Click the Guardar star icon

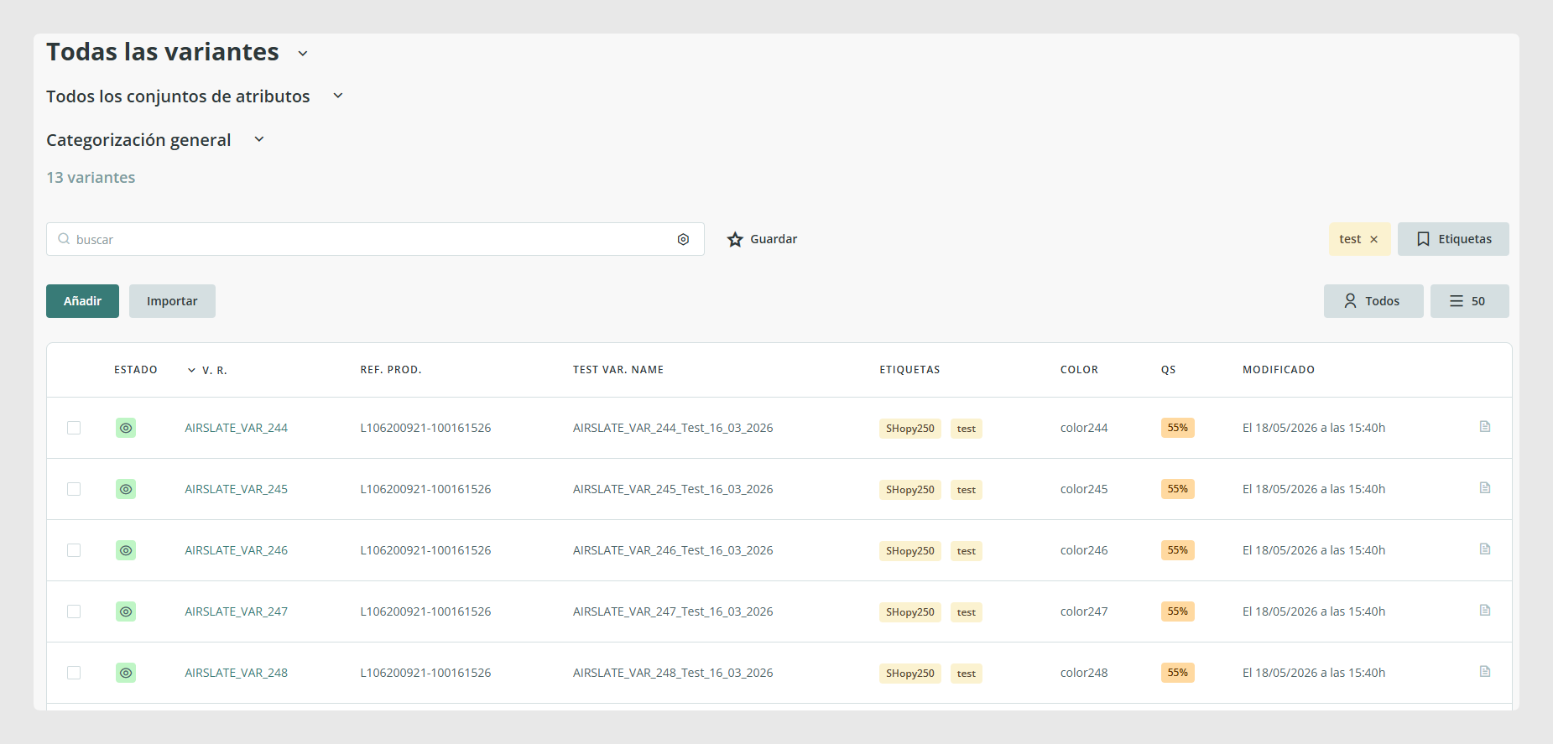[x=735, y=239]
